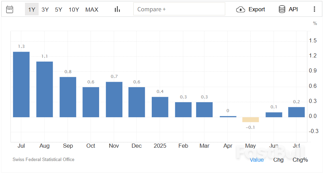Viewport: 324px width, 173px height.
Task: Open the calendar date picker
Action: click(10, 9)
